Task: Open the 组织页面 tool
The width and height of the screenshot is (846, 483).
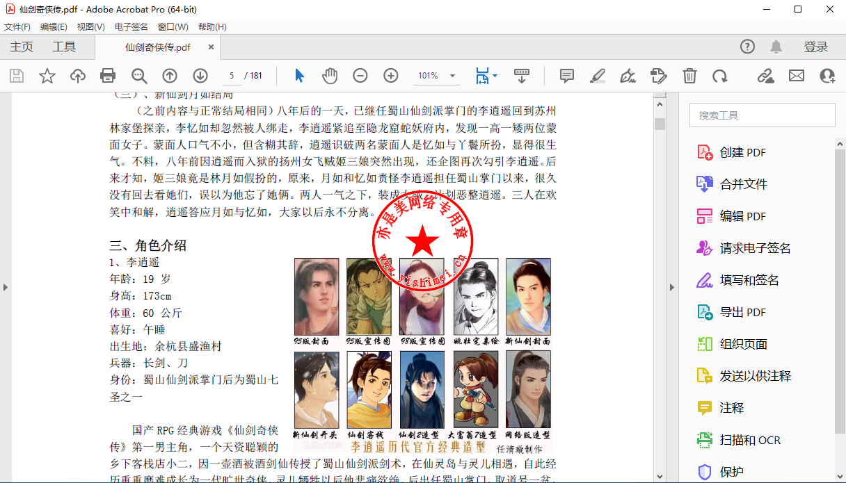Action: (x=743, y=344)
